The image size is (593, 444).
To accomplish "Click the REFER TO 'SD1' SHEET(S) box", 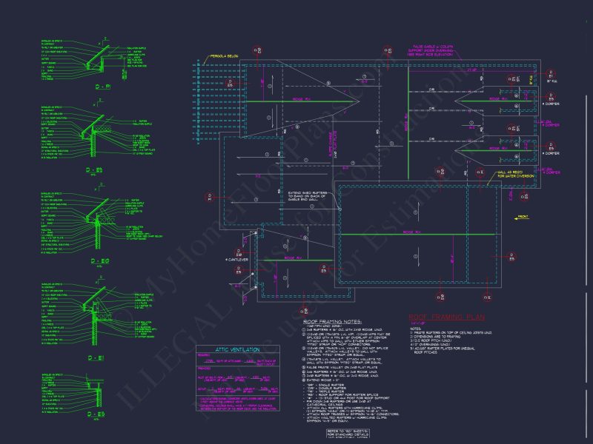I will [348, 434].
